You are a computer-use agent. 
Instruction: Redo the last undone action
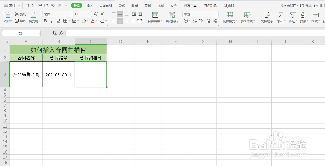tap(59, 5)
